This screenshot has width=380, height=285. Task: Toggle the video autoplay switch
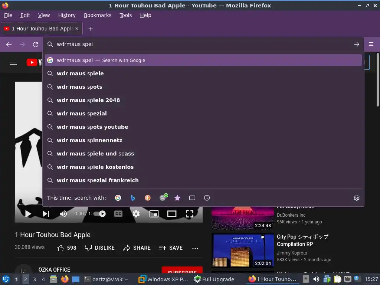[99, 214]
